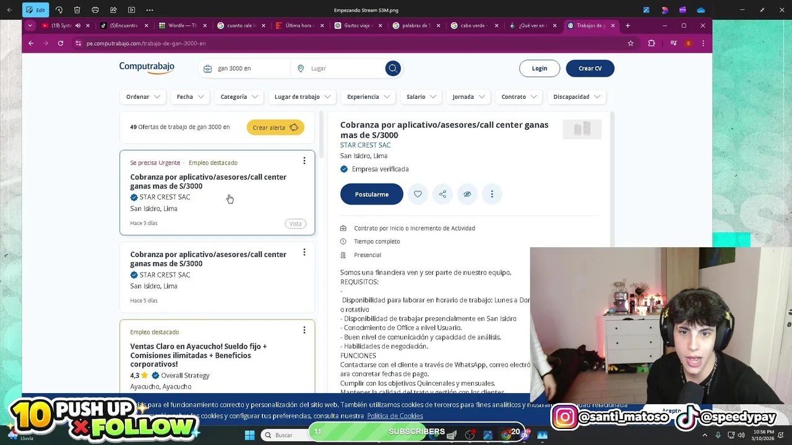Expand the Jornada filter dropdown
Viewport: 792px width, 445px height.
tap(468, 96)
